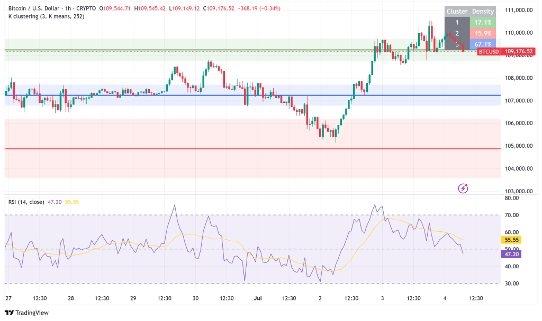Image resolution: width=542 pixels, height=321 pixels.
Task: Click the 70.00 RSI axis label
Action: click(x=512, y=215)
